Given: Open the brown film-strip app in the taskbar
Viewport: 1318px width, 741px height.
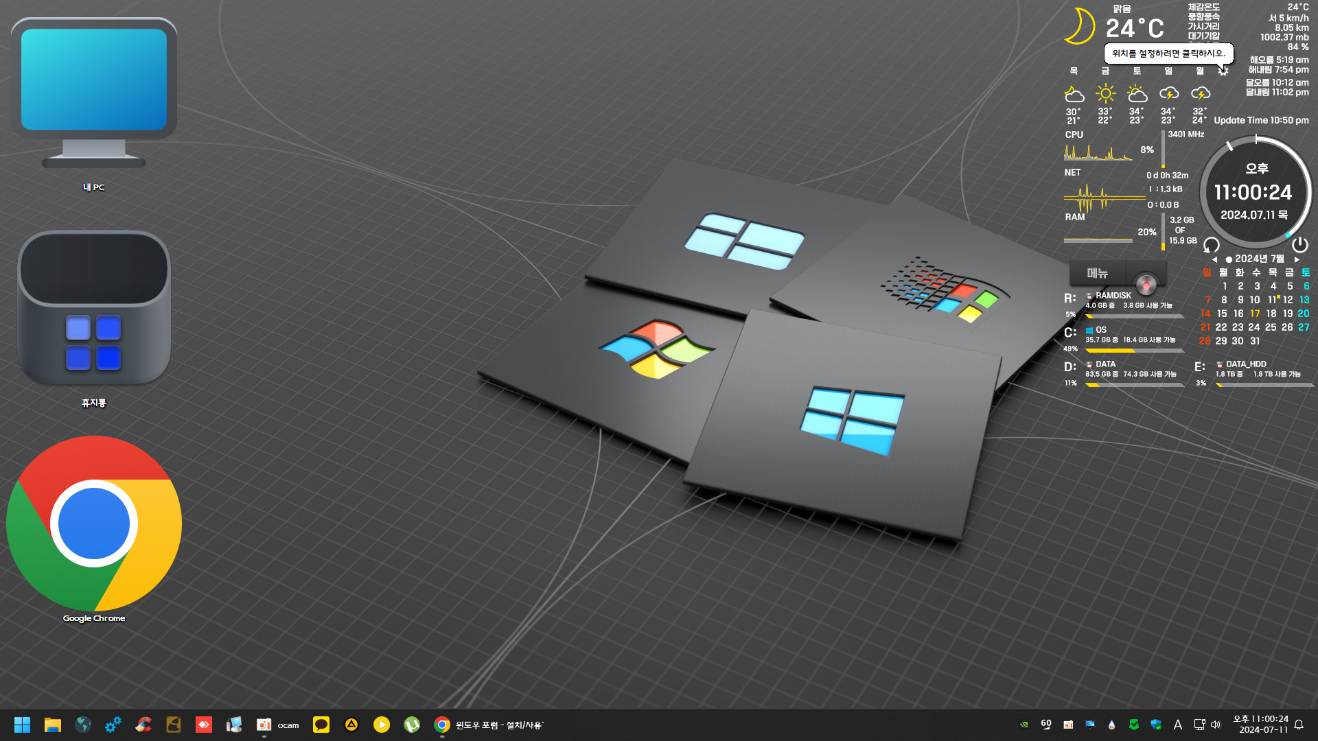Looking at the screenshot, I should coord(174,725).
